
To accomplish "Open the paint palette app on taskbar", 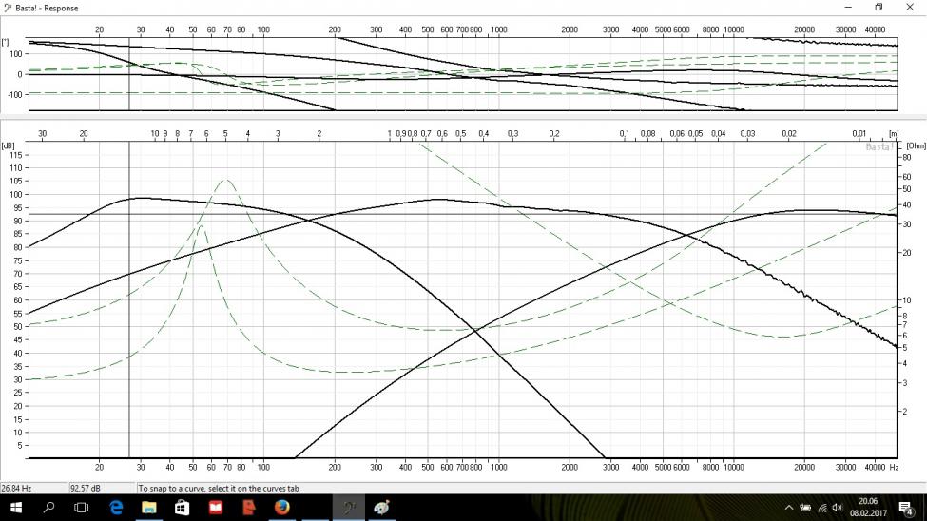I will pyautogui.click(x=382, y=508).
